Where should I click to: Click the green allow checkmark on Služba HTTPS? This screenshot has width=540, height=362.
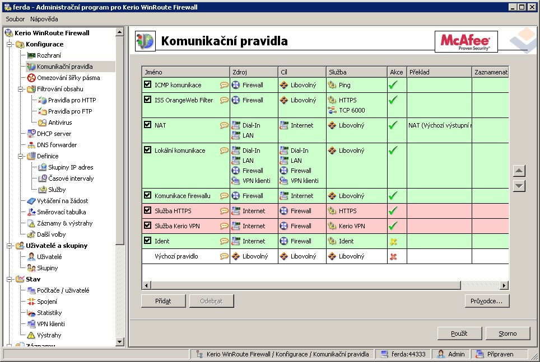393,210
